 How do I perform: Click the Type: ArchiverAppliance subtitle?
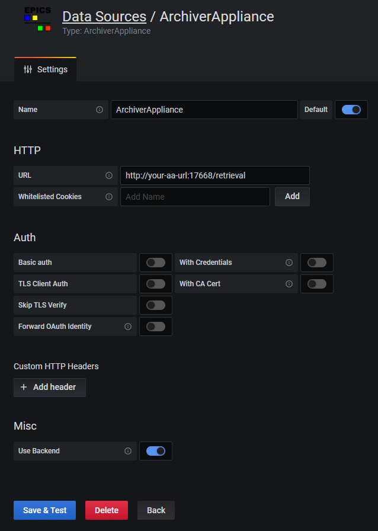(107, 31)
